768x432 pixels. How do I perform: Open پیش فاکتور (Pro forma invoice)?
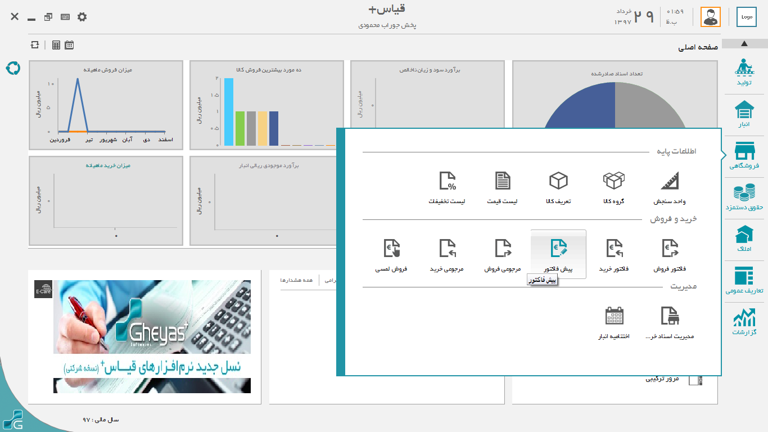pos(558,254)
